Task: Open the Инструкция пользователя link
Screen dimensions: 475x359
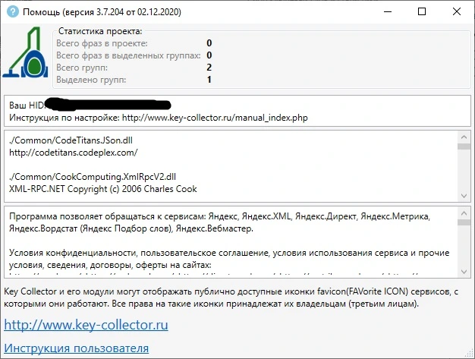Action: [x=77, y=348]
